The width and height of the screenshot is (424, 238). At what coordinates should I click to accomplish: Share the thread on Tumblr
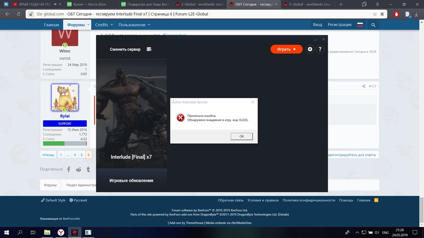(88, 169)
